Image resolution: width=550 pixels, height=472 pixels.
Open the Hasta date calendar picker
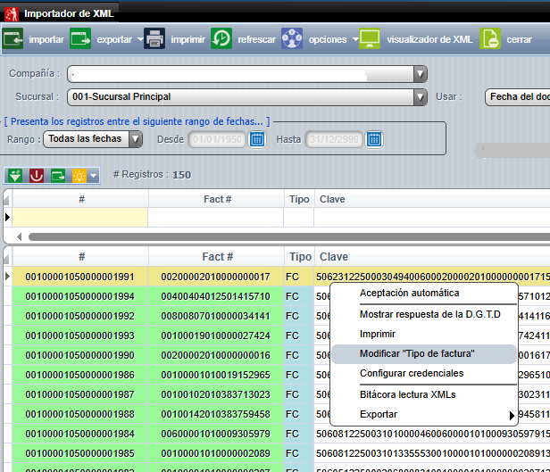tap(374, 138)
